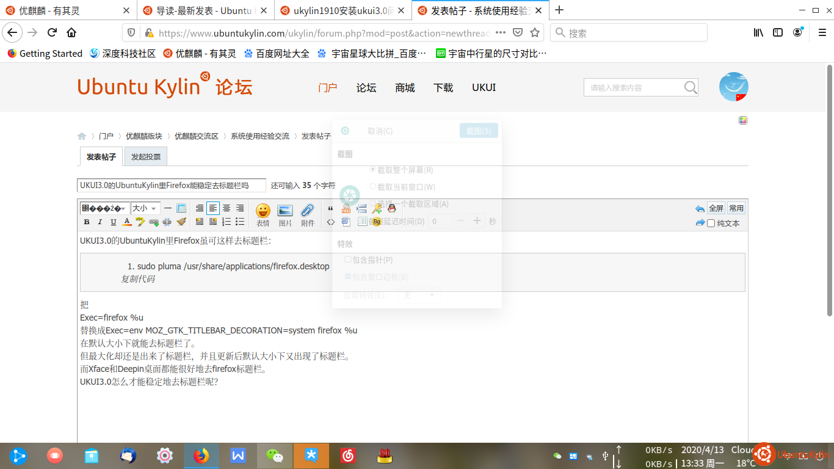Screen dimensions: 834x469
Task: Toggle bold formatting in the post editor
Action: click(x=87, y=222)
